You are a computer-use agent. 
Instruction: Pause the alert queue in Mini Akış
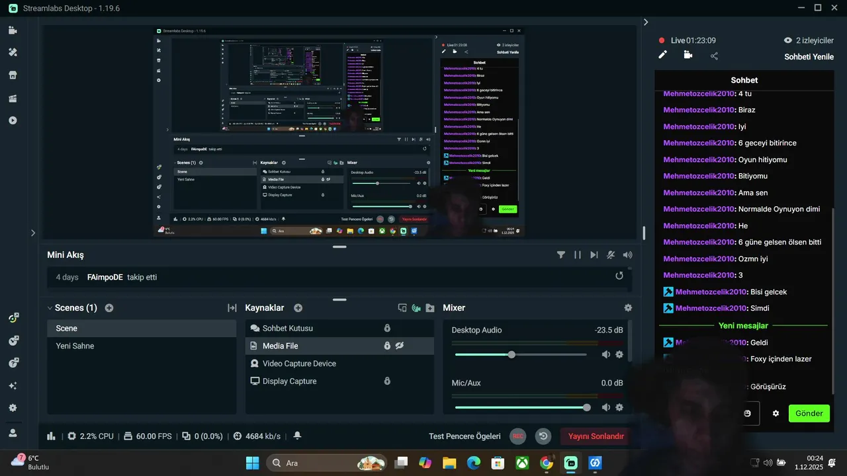578,255
